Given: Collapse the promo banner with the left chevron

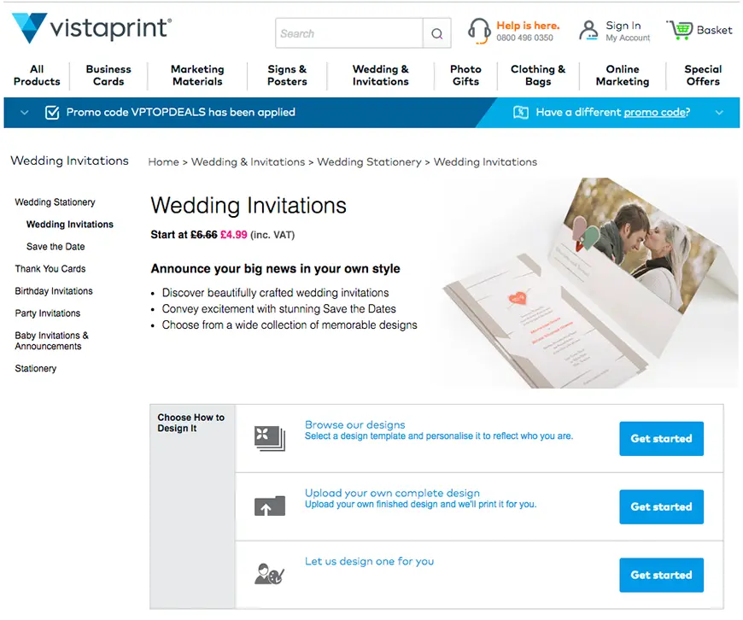Looking at the screenshot, I should pos(23,112).
